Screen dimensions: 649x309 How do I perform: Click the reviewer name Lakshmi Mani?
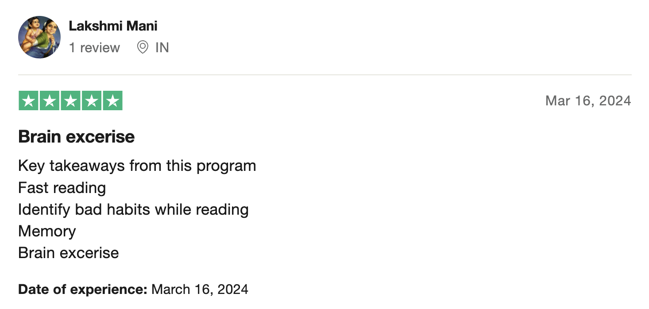[x=113, y=26]
